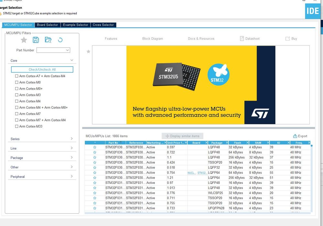Remove the Flash column with its X

point(248,142)
